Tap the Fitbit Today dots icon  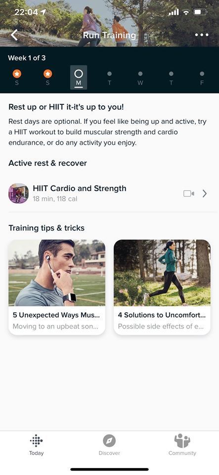[x=36, y=440]
